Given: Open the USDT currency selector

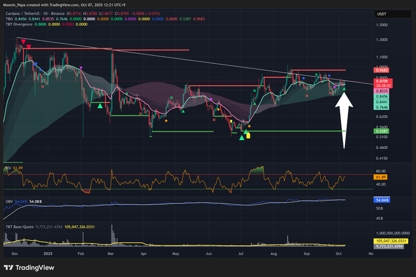Looking at the screenshot, I should tap(381, 13).
